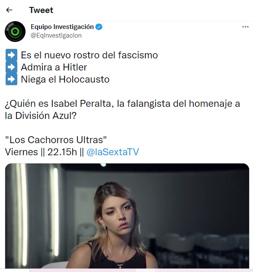This screenshot has width=253, height=272.
Task: Click the vertical light tubes in the video
Action: pos(37,215)
